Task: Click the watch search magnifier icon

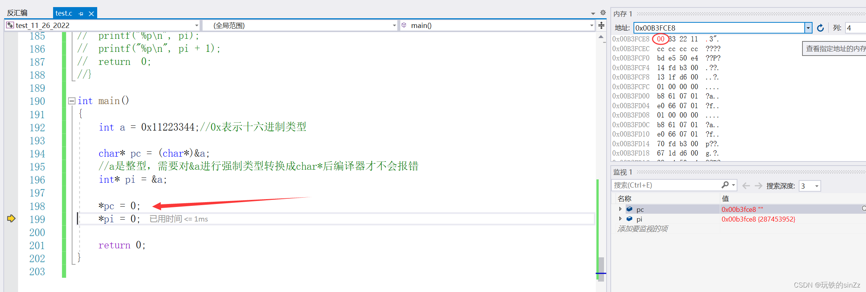Action: [x=725, y=185]
